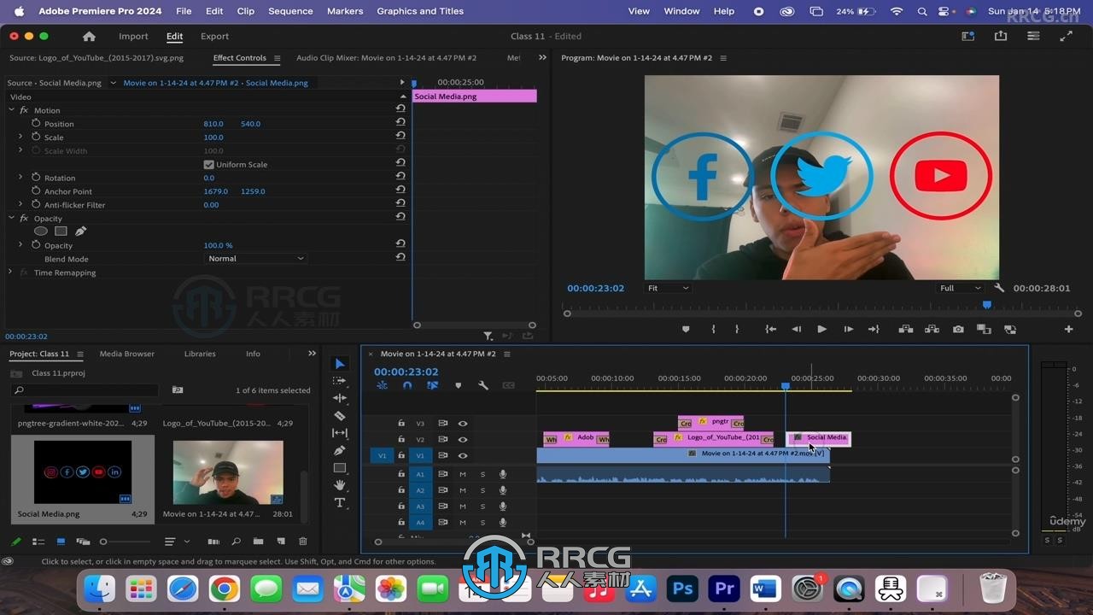Open Blend Mode dropdown set to Normal
The image size is (1093, 615).
255,259
